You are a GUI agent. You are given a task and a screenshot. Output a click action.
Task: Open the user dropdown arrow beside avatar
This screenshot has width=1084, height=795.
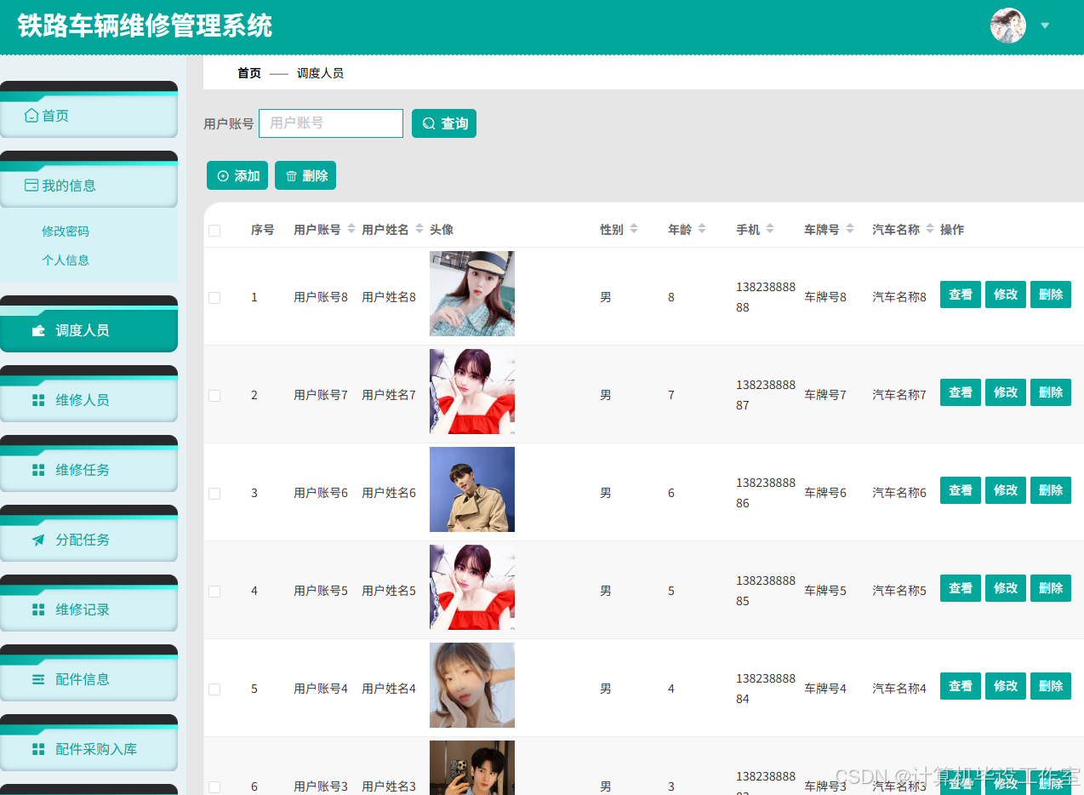click(1045, 26)
